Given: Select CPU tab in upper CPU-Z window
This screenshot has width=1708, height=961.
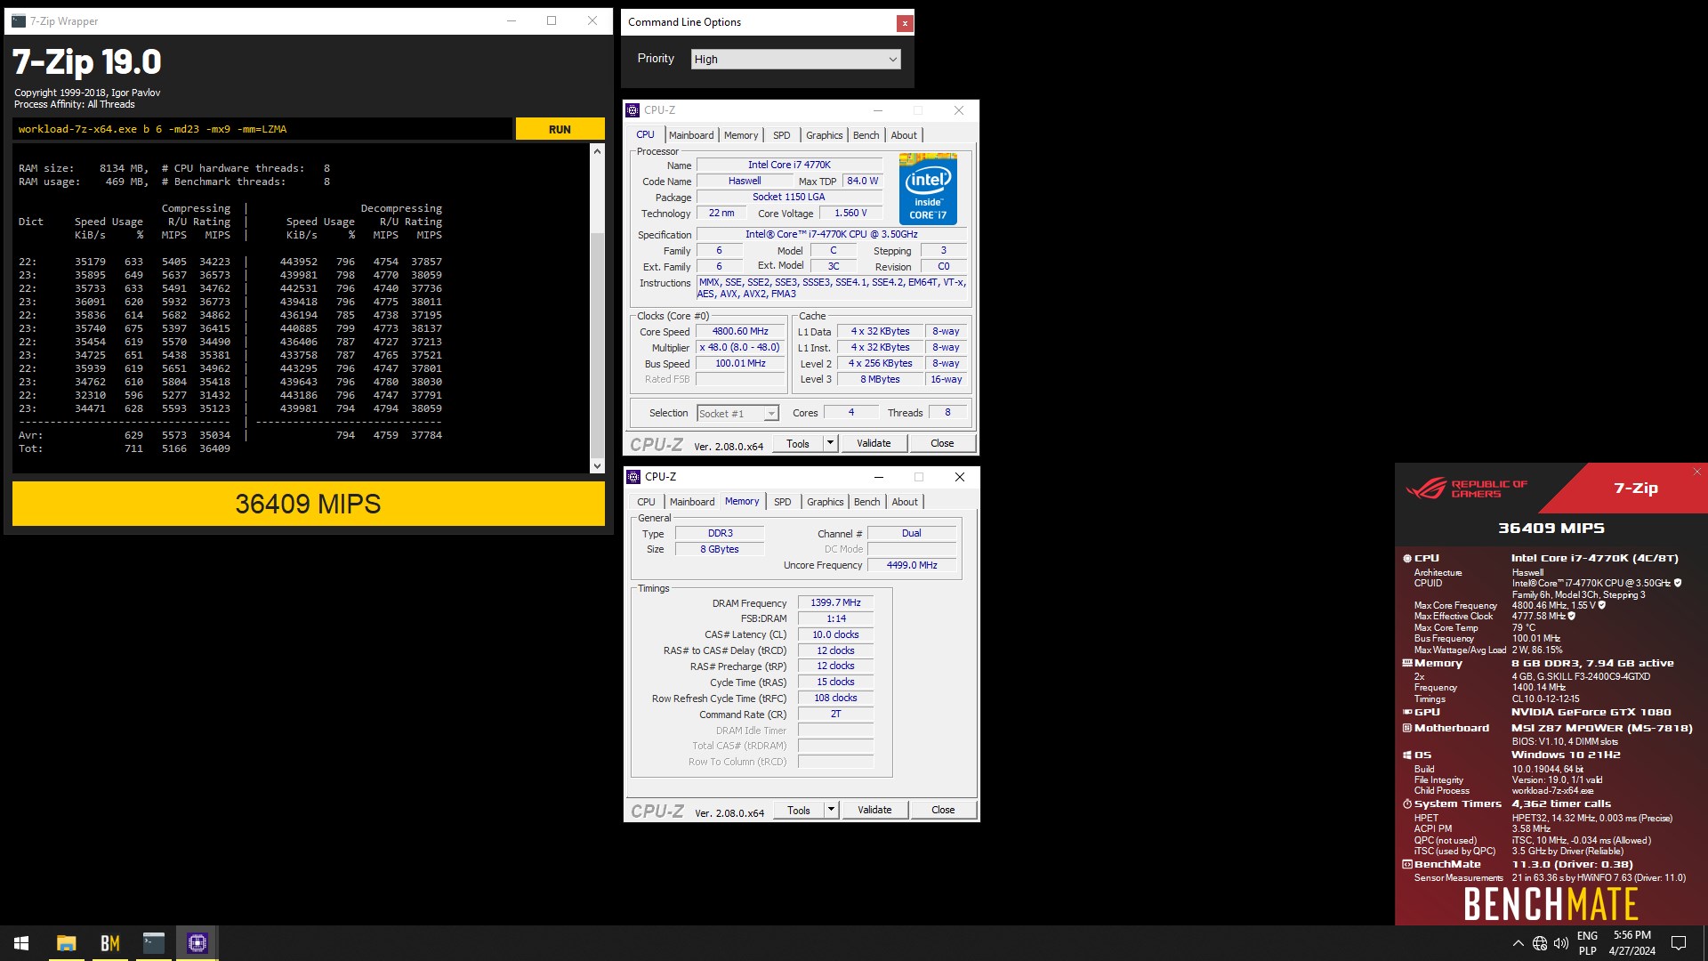Looking at the screenshot, I should (645, 134).
